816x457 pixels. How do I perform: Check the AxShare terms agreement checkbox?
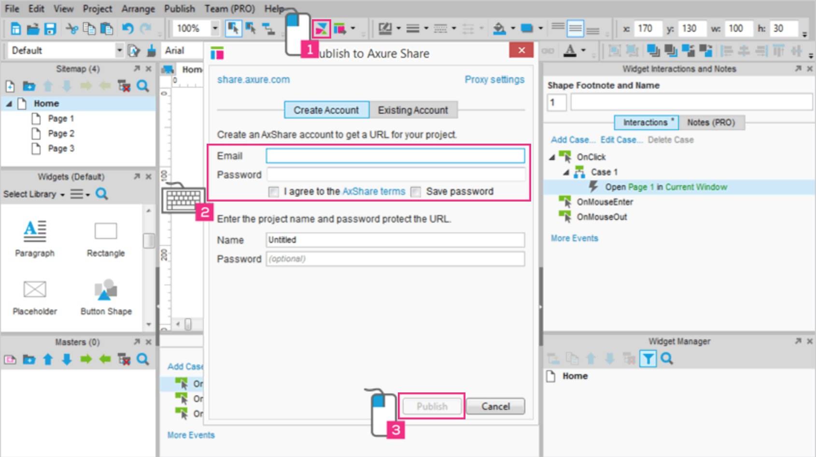tap(274, 192)
